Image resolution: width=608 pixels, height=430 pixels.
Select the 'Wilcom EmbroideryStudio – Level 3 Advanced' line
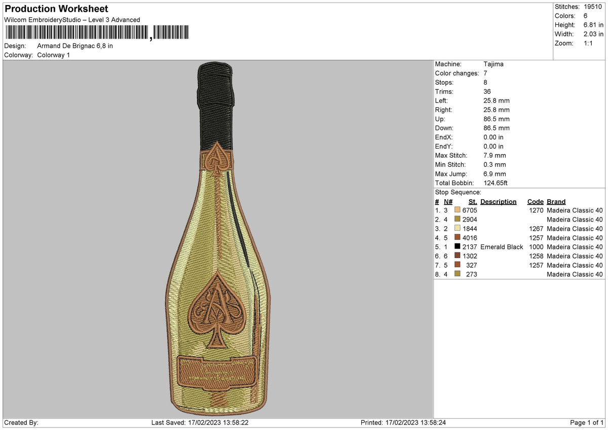72,20
